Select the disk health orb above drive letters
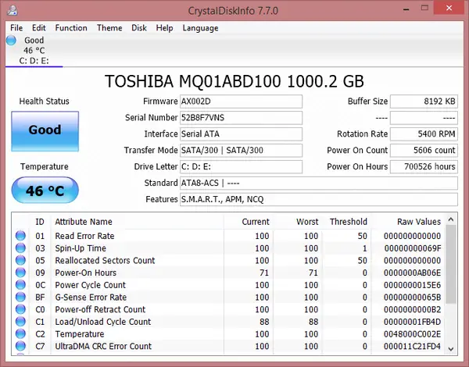Screen dimensions: 469x367 [11, 41]
